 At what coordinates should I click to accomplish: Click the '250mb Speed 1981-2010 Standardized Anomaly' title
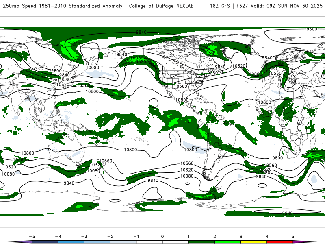pyautogui.click(x=63, y=6)
